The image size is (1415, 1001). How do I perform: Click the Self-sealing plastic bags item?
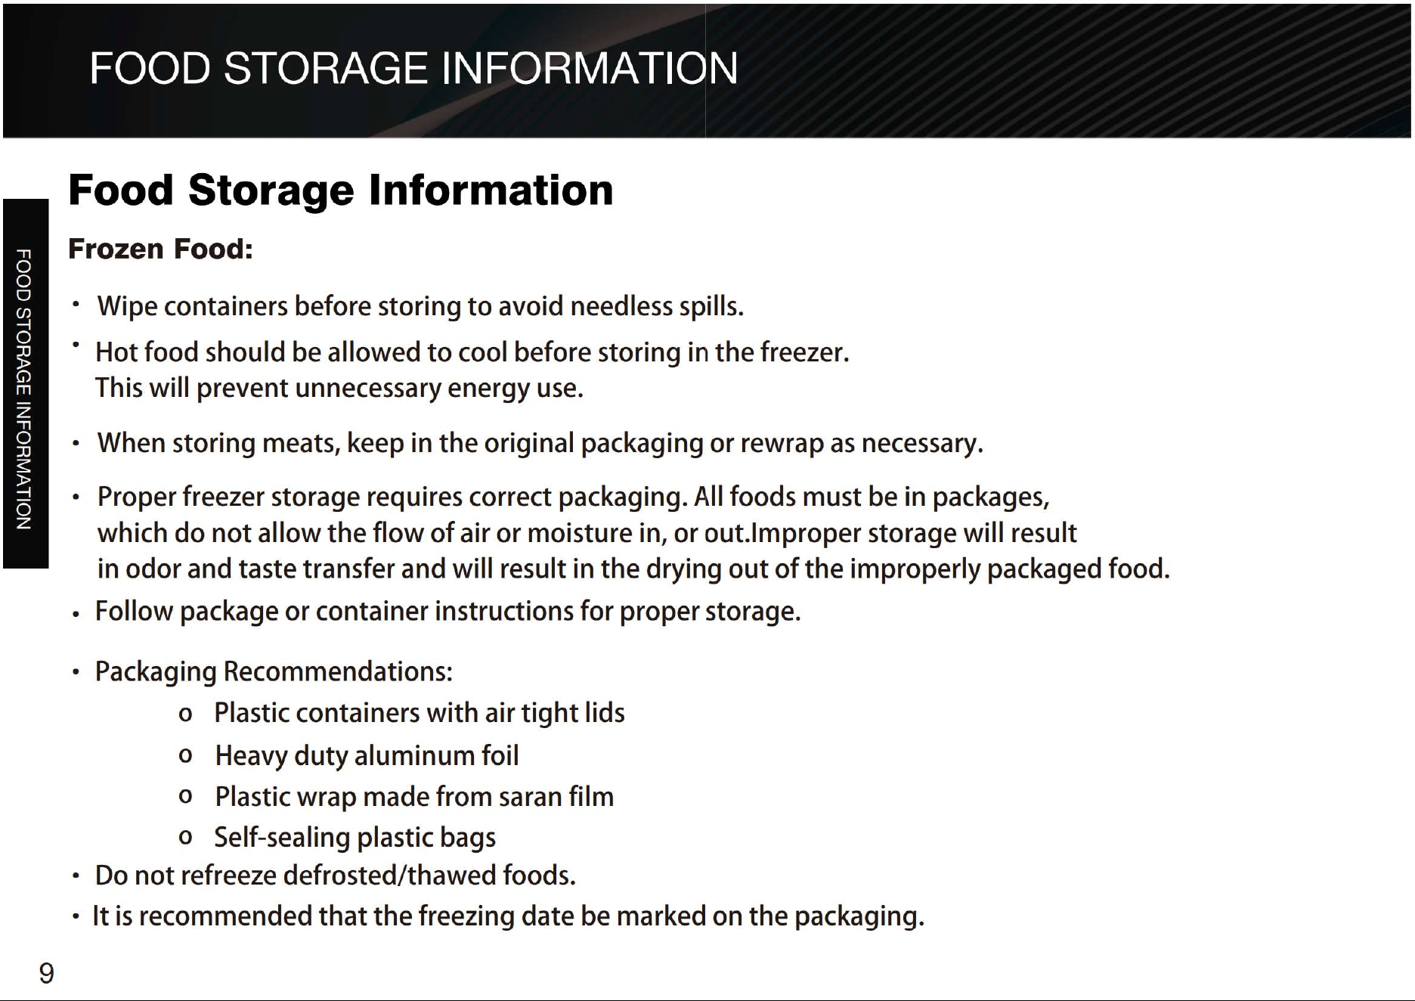pos(355,838)
